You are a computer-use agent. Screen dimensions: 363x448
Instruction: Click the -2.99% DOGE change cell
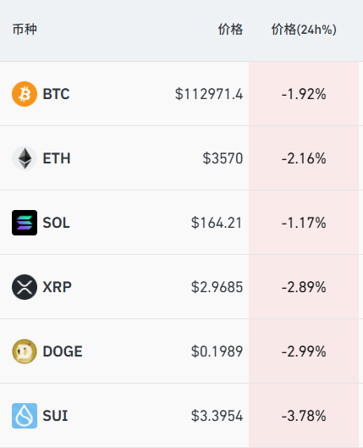tap(304, 351)
